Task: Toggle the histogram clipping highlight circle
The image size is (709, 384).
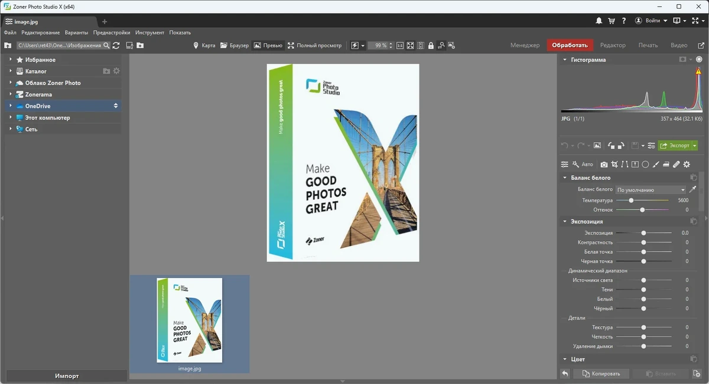Action: click(x=700, y=60)
